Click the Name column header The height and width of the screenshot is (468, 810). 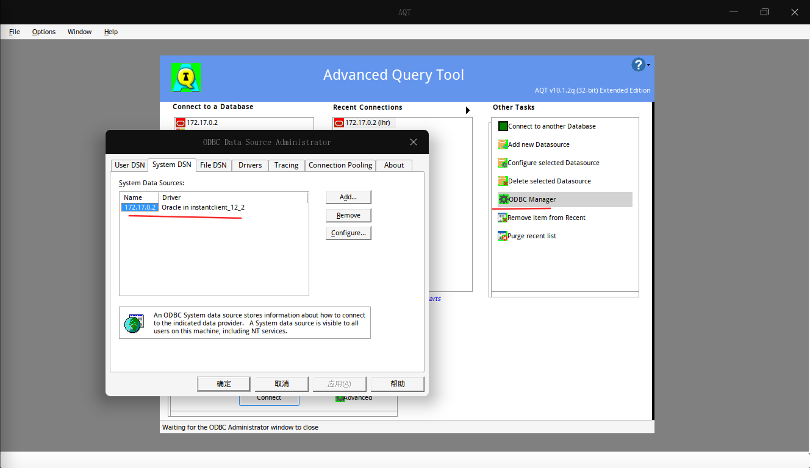(140, 197)
